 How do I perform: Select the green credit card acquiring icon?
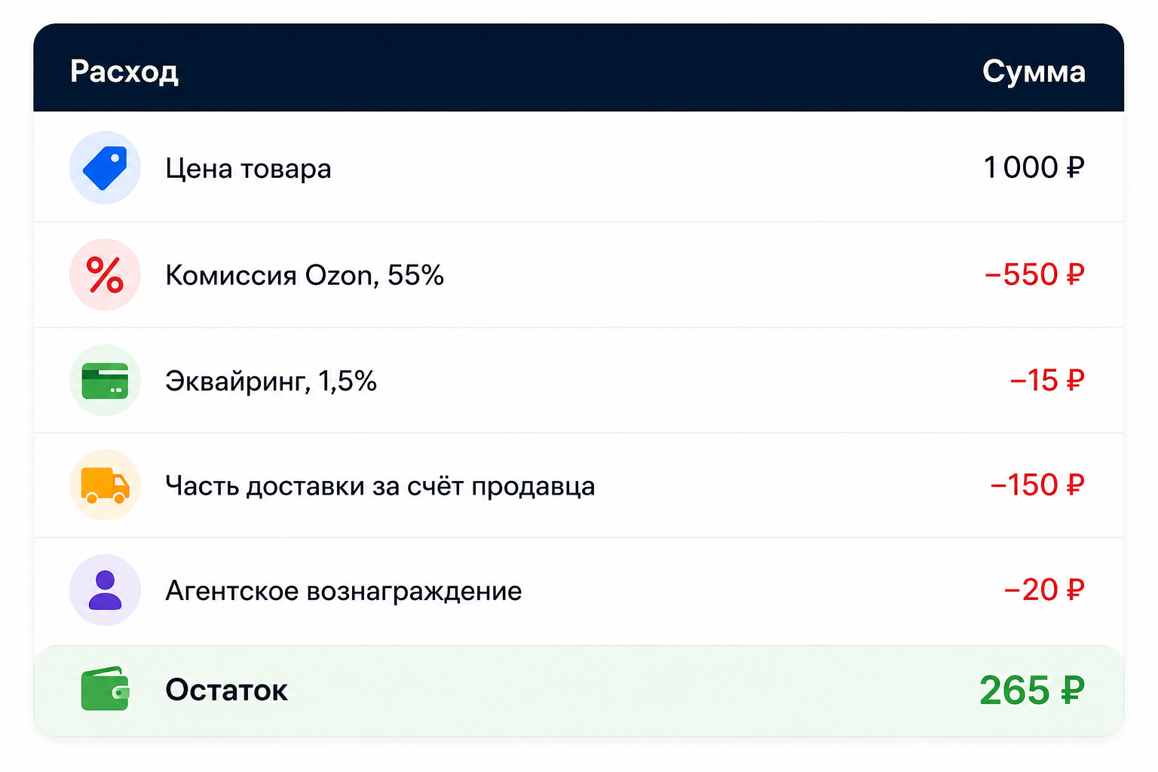point(105,381)
